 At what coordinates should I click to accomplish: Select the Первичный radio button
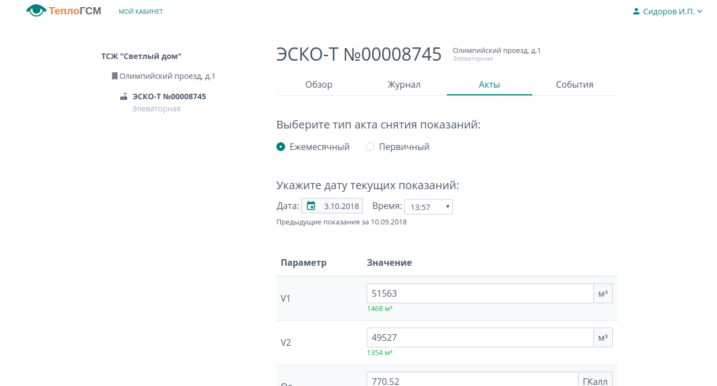pos(370,147)
